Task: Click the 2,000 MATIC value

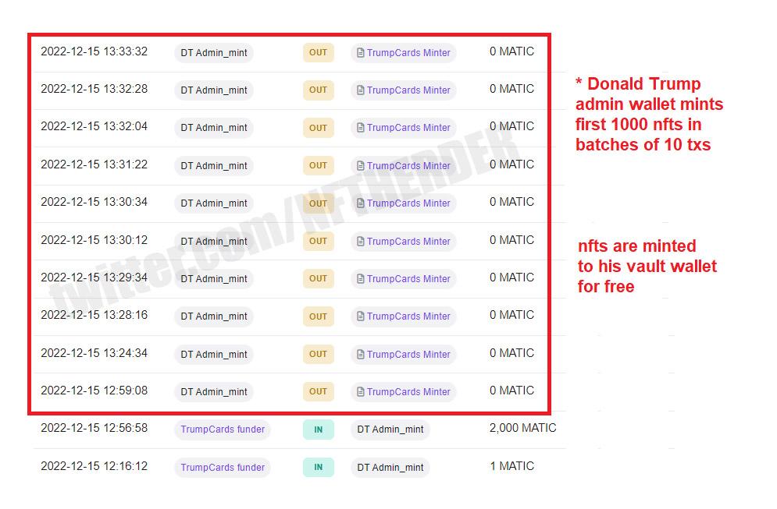Action: point(522,427)
